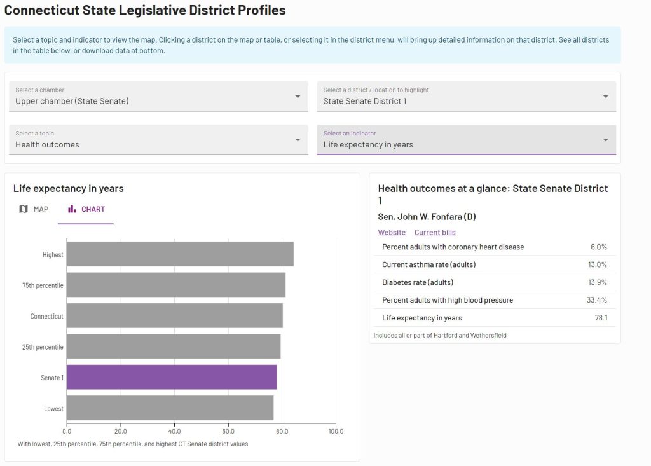Open the chamber selection dropdown
Image resolution: width=651 pixels, height=466 pixels.
[x=158, y=96]
